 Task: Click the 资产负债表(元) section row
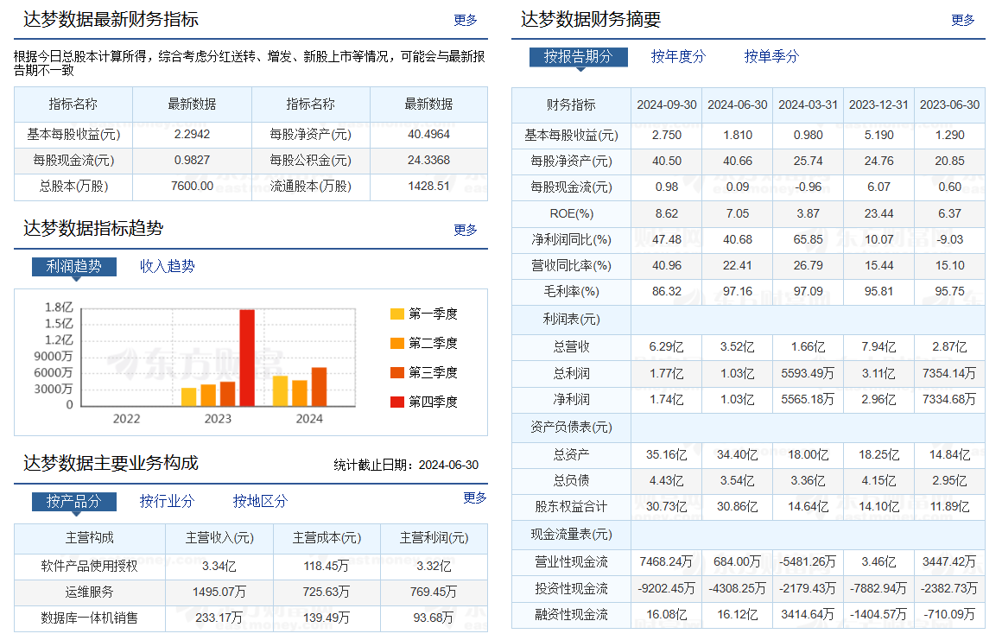coord(748,428)
